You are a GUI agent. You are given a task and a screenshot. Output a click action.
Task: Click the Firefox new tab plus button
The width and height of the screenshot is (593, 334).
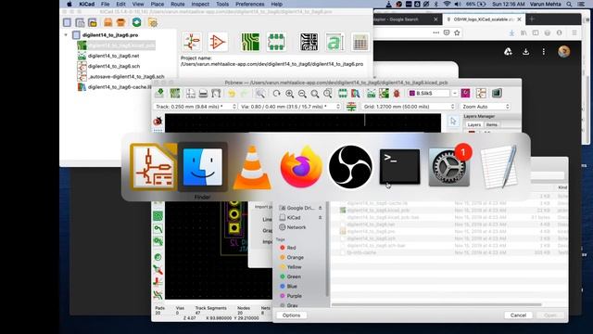[x=532, y=19]
